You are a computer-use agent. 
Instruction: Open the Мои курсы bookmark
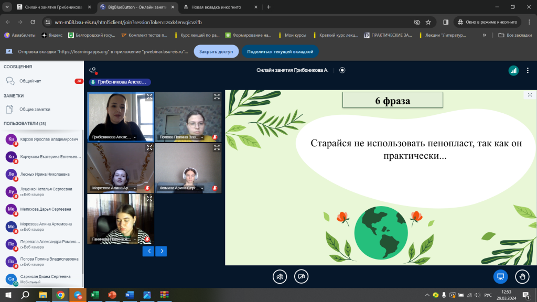pyautogui.click(x=292, y=35)
